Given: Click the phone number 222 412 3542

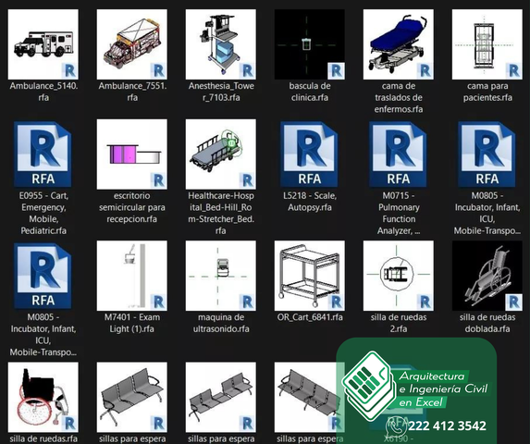Looking at the screenshot, I should [x=447, y=425].
